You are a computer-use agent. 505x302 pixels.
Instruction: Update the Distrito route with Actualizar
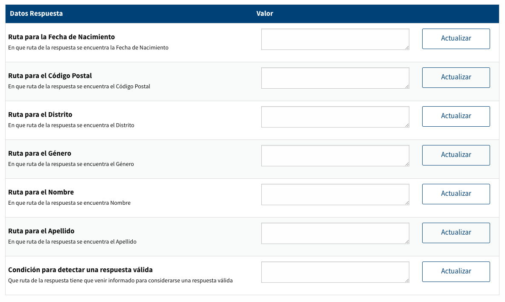pos(456,116)
